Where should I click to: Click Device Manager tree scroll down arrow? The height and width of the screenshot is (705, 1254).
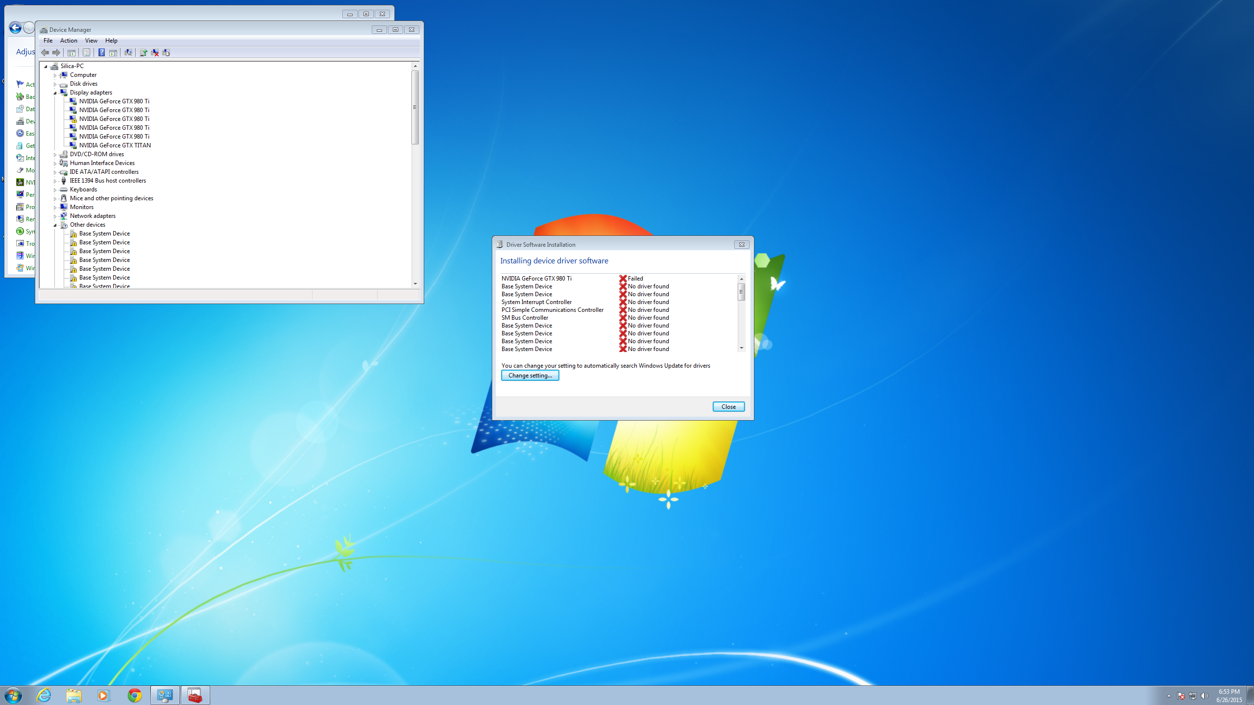415,283
